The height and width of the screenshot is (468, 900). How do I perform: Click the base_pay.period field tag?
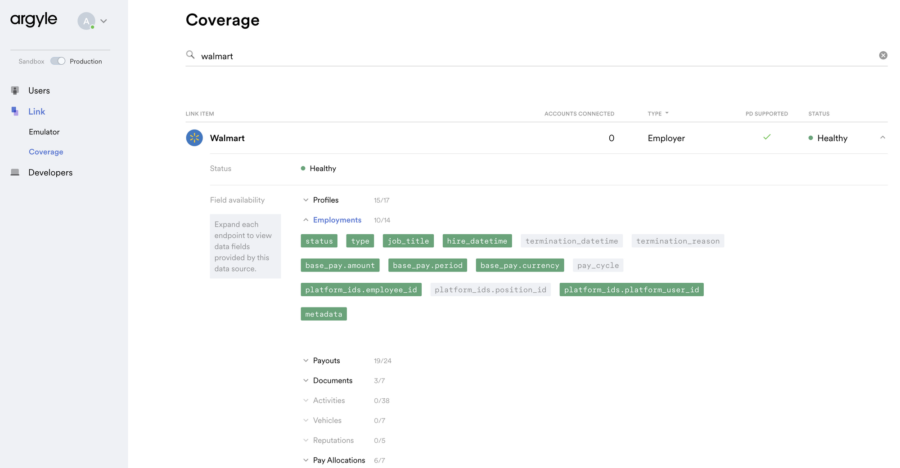click(x=427, y=265)
